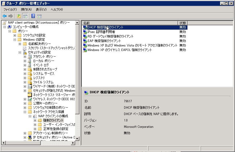Select the ソフトウェアの制限のポリシー tree item

point(51,108)
